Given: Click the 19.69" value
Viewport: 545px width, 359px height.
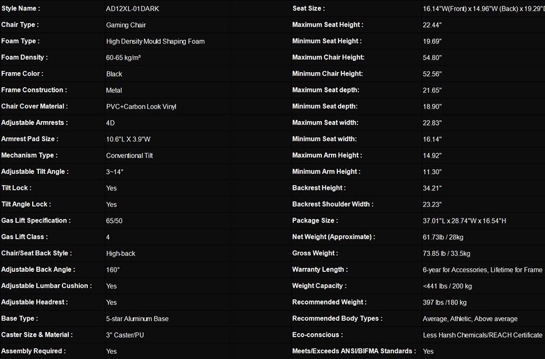Looking at the screenshot, I should [x=432, y=41].
